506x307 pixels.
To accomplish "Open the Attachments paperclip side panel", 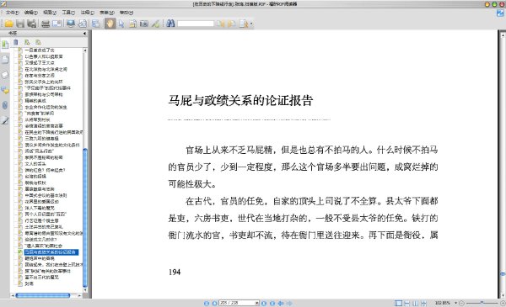I will point(5,105).
